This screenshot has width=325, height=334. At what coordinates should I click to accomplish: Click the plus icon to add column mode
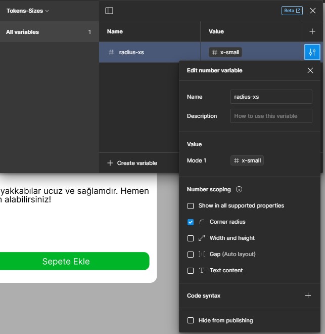pos(312,31)
